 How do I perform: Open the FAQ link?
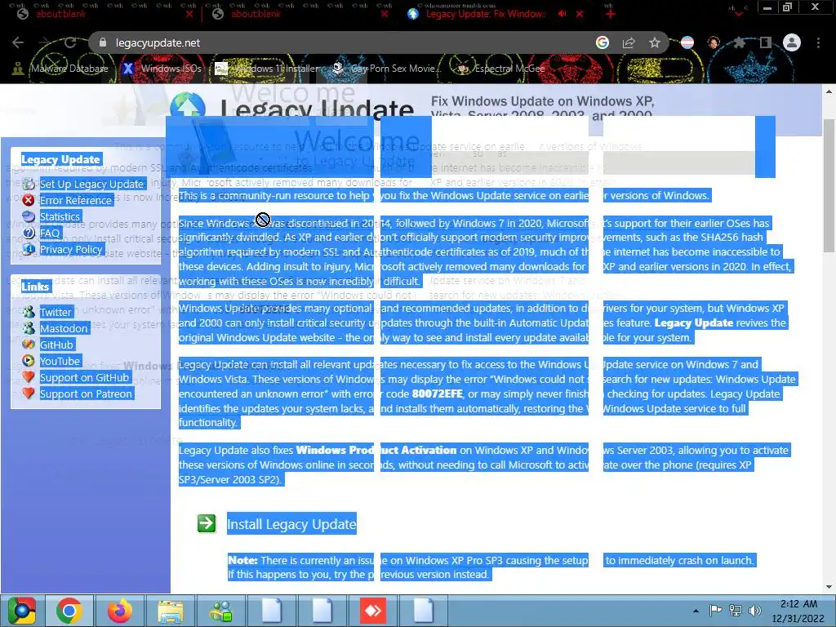coord(50,233)
